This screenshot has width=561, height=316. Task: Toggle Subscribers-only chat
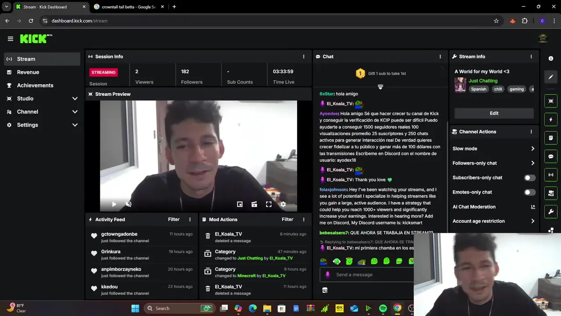[530, 178]
